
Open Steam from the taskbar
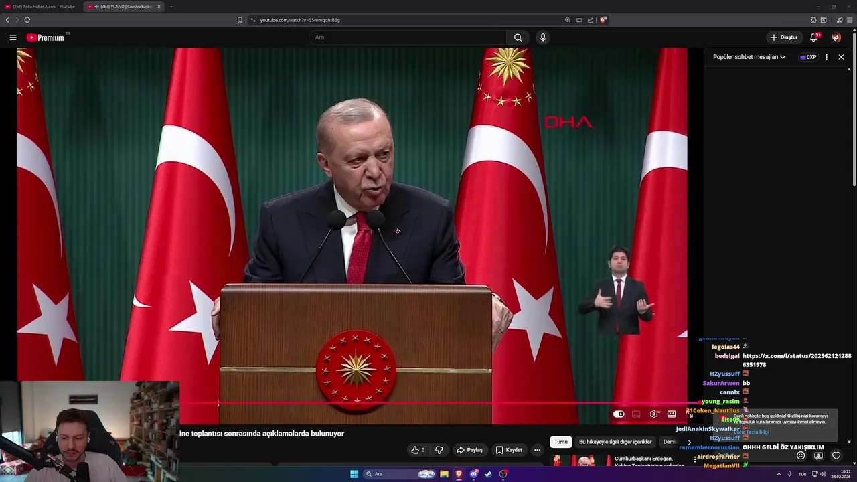488,474
